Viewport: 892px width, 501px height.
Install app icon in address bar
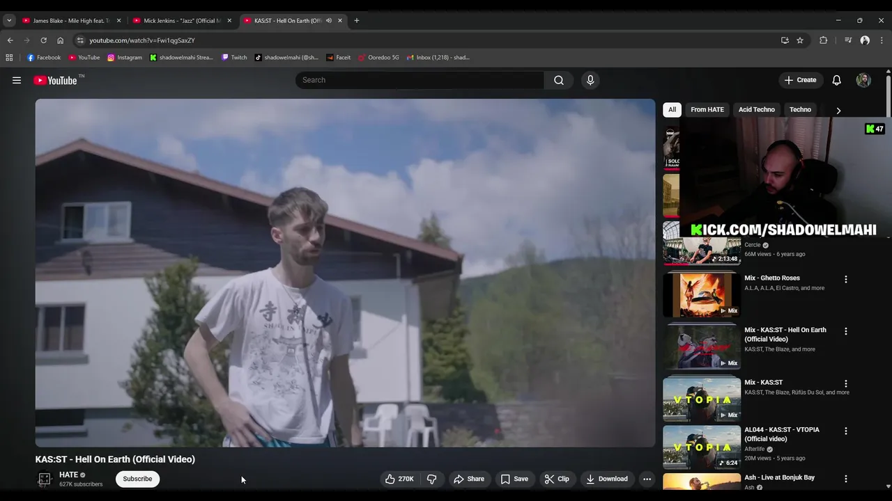click(785, 40)
